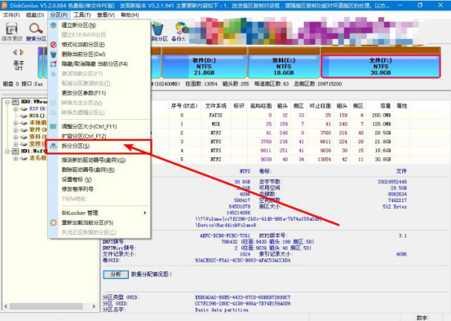Viewport: 451px width, 321px height.
Task: Click the 文件系统 column header
Action: click(x=216, y=106)
